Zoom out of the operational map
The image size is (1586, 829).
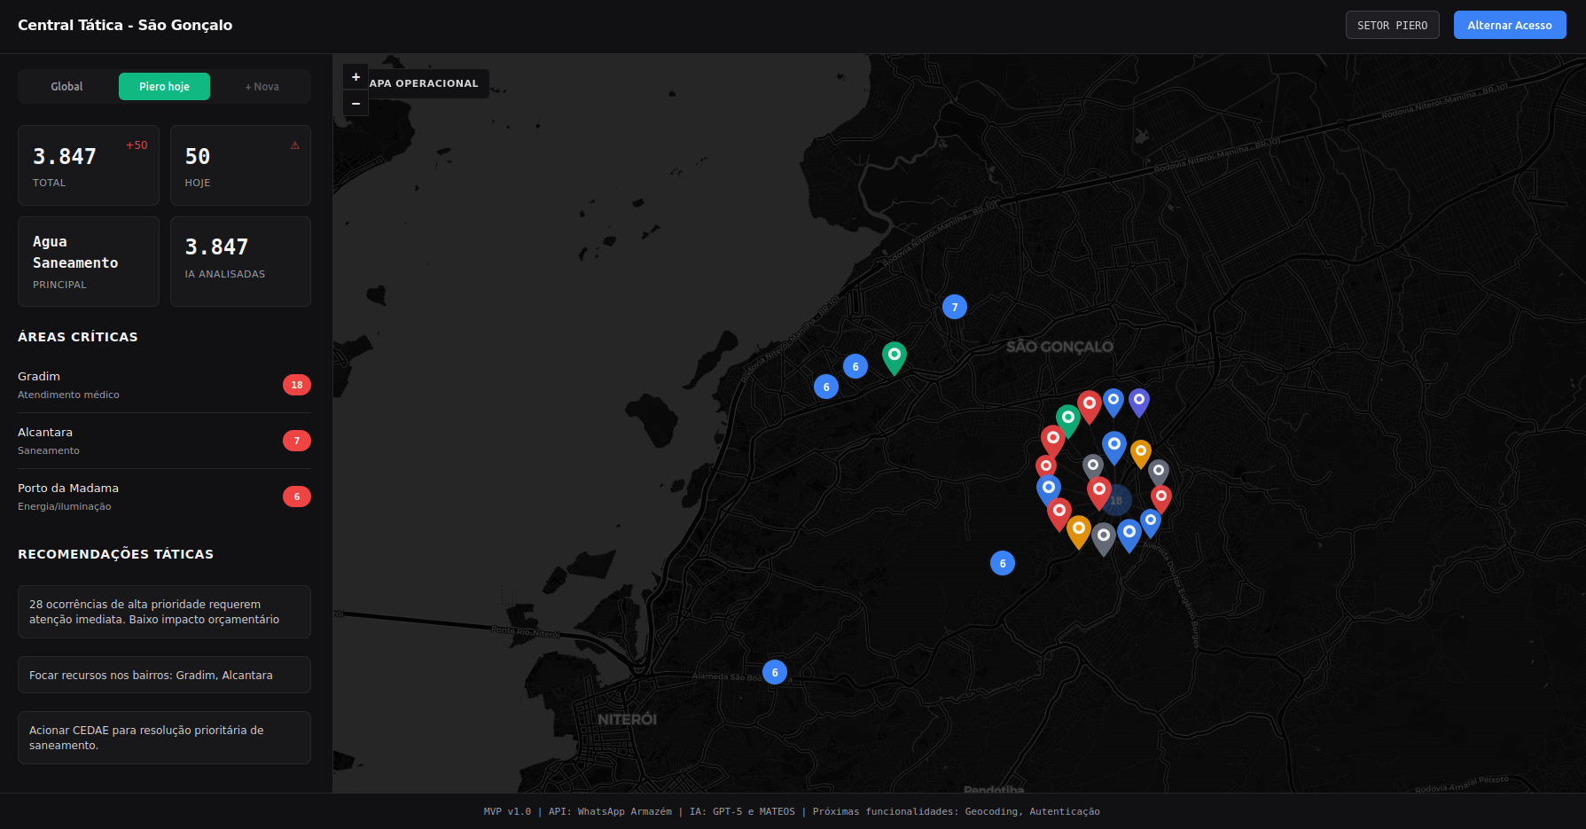(355, 104)
